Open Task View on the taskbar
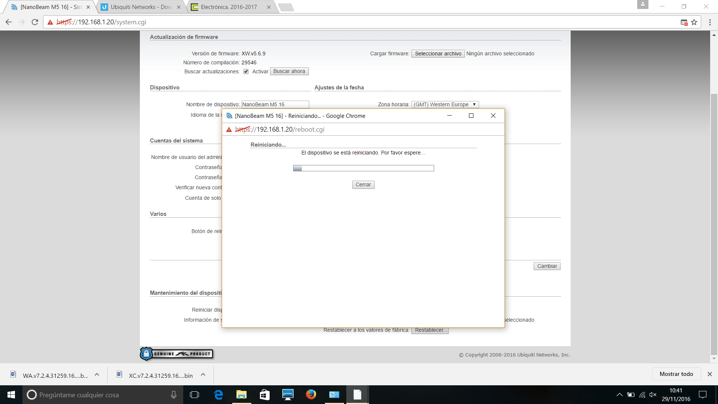This screenshot has width=718, height=404. 194,395
